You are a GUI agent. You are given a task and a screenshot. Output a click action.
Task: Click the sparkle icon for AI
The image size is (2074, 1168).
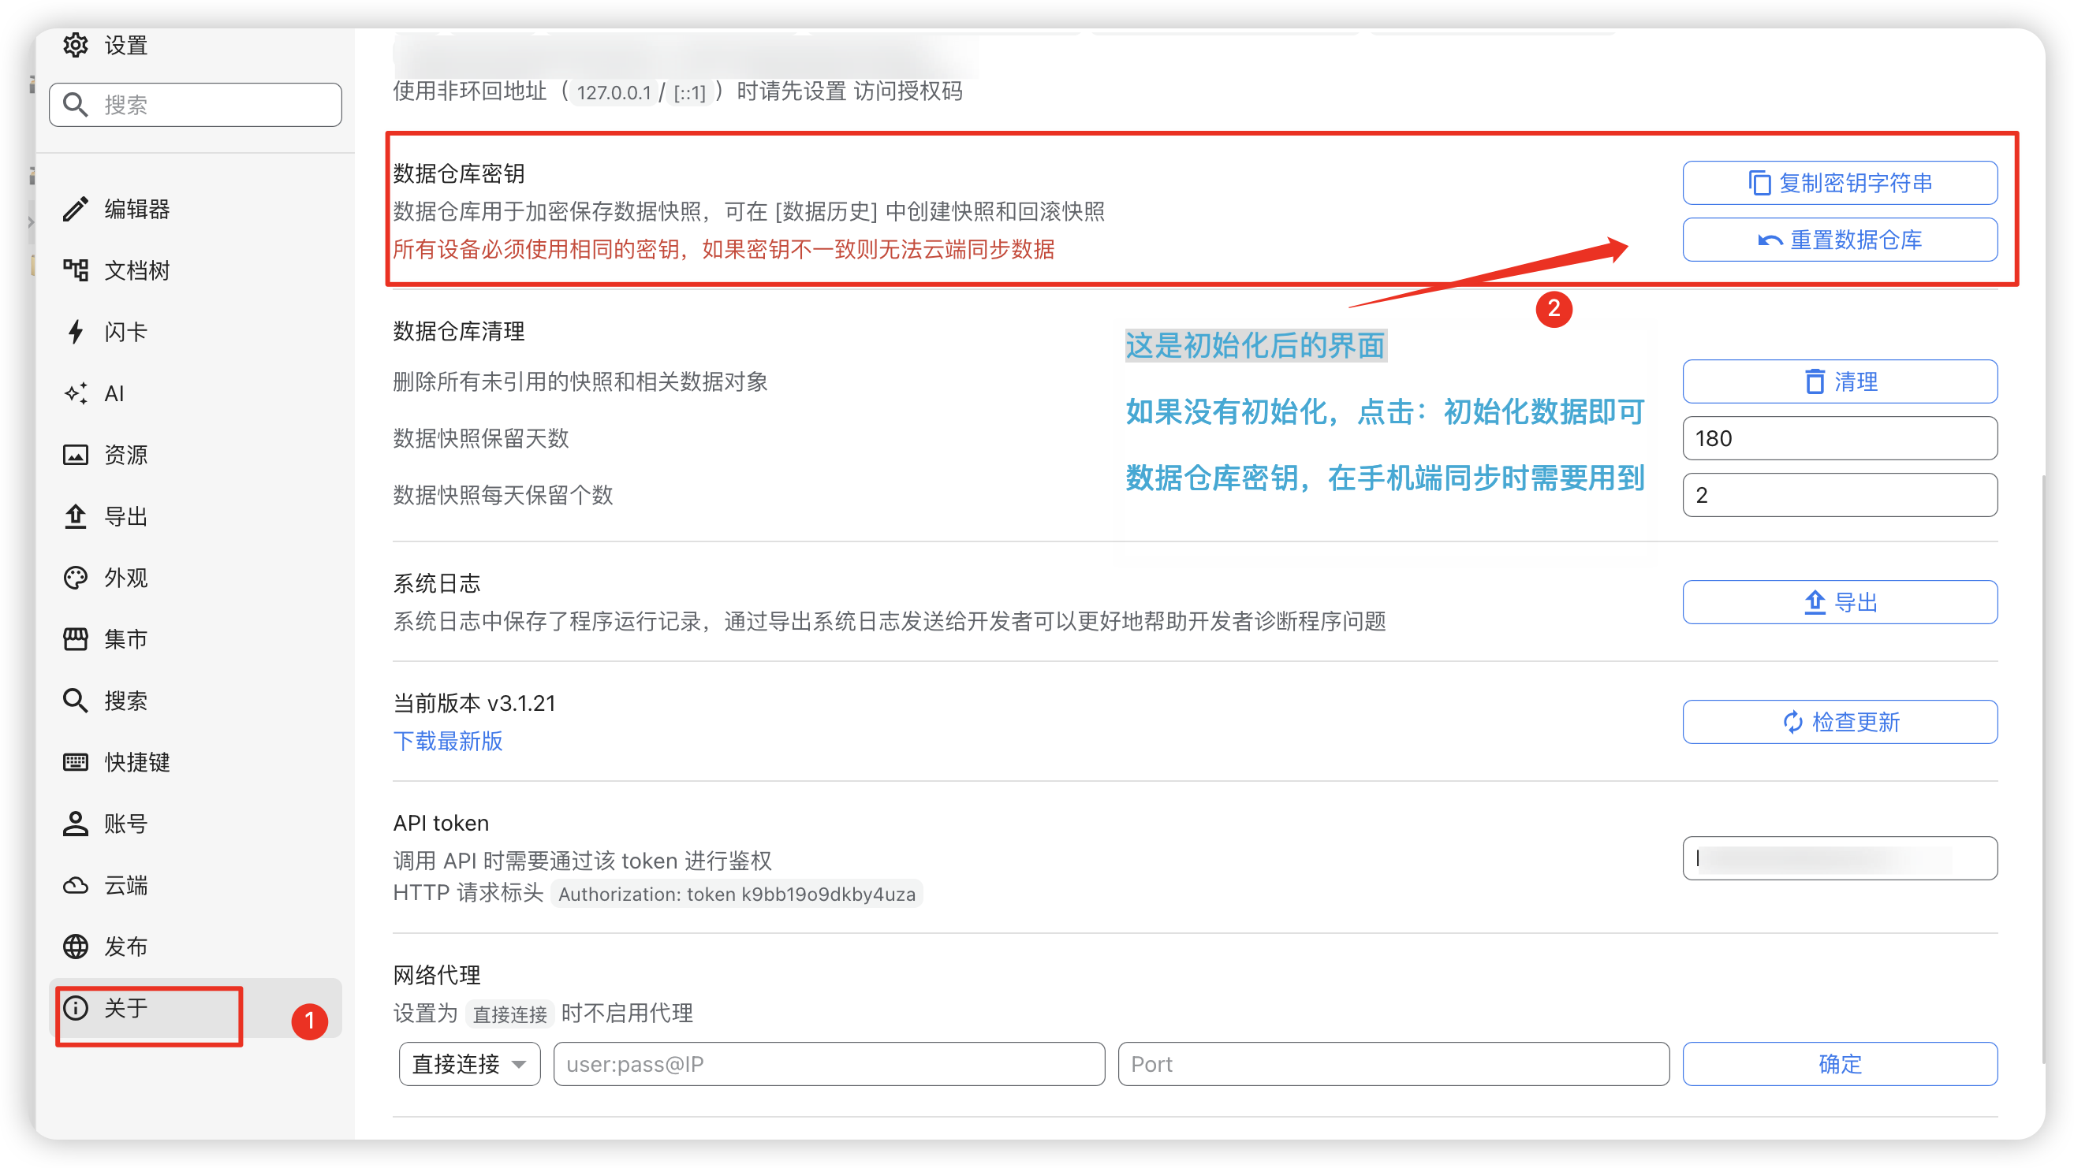pos(76,393)
